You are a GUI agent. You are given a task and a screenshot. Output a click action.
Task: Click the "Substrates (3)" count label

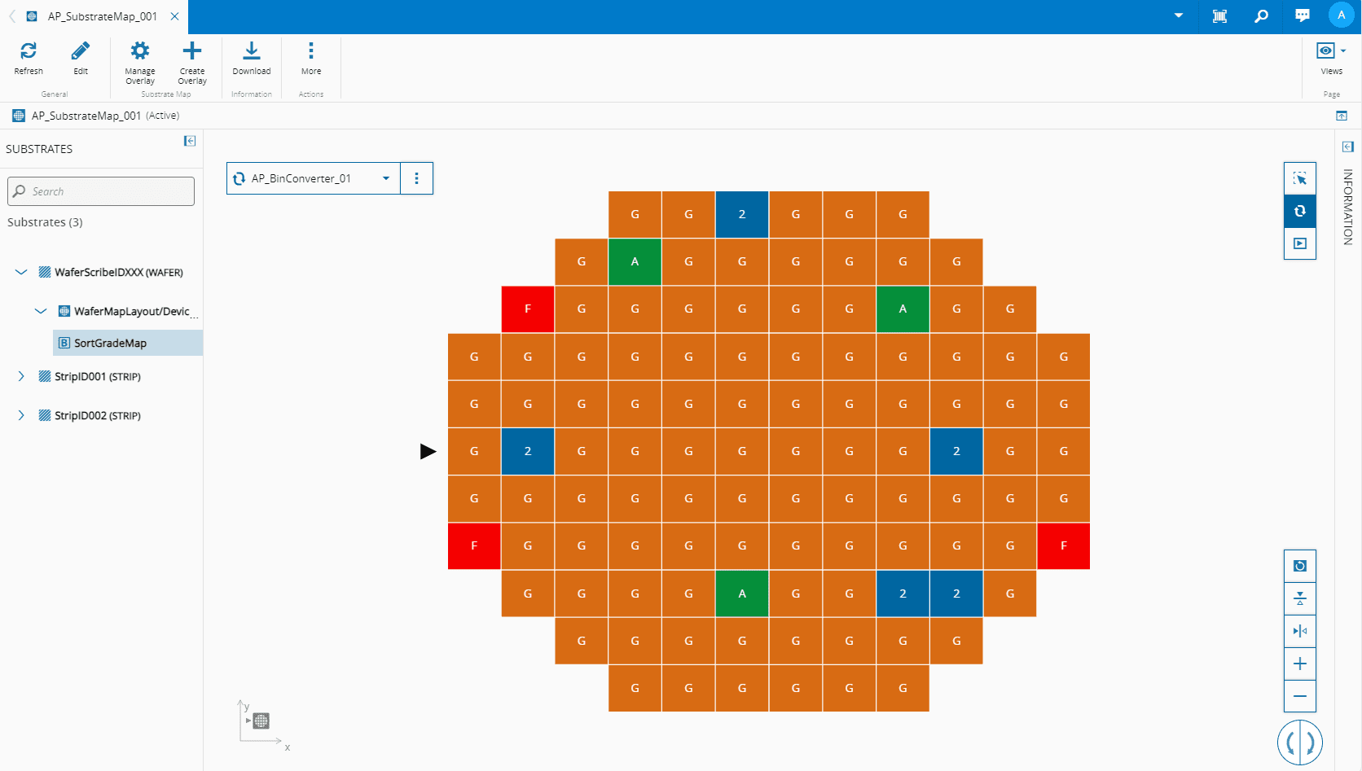point(45,222)
